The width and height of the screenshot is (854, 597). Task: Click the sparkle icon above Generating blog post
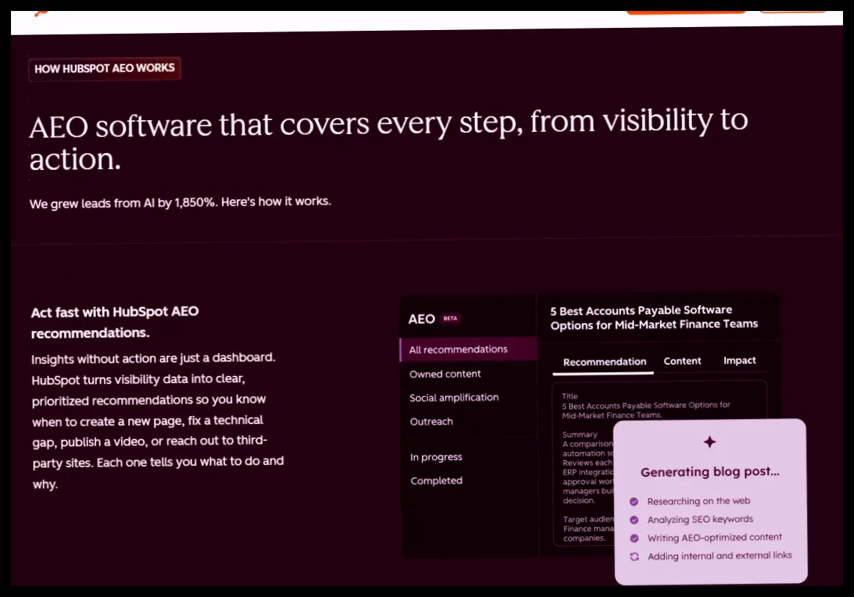pyautogui.click(x=709, y=442)
